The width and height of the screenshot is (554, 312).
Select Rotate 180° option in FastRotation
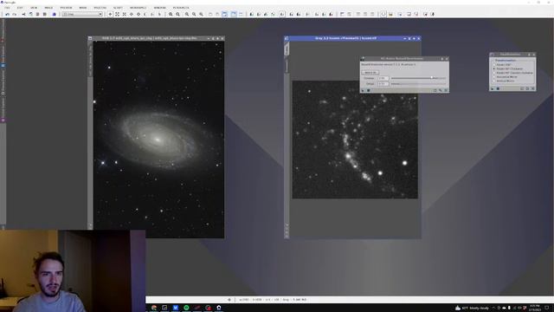point(503,65)
